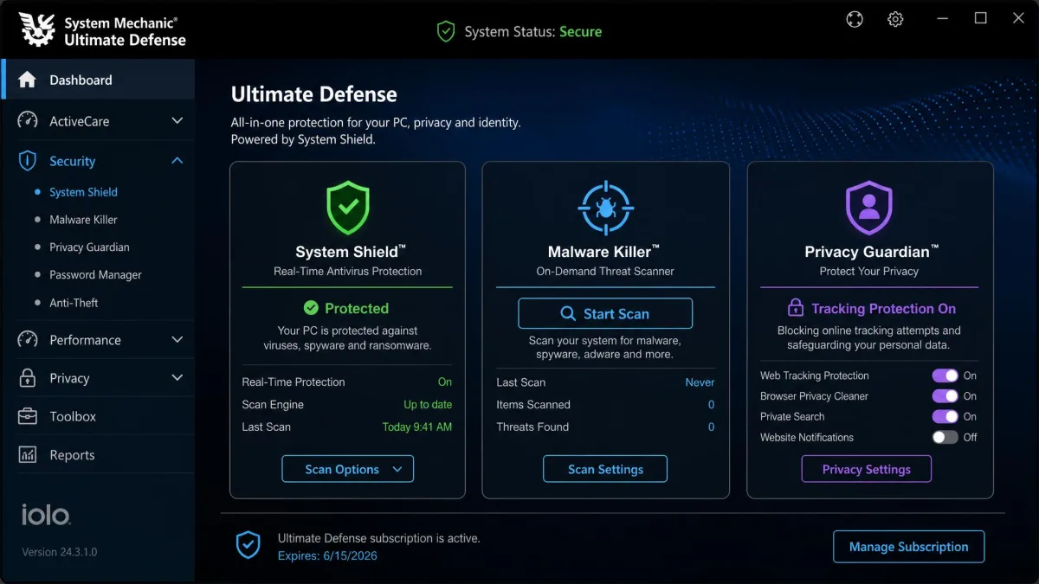
Task: Click the Toolbox briefcase icon
Action: (28, 416)
